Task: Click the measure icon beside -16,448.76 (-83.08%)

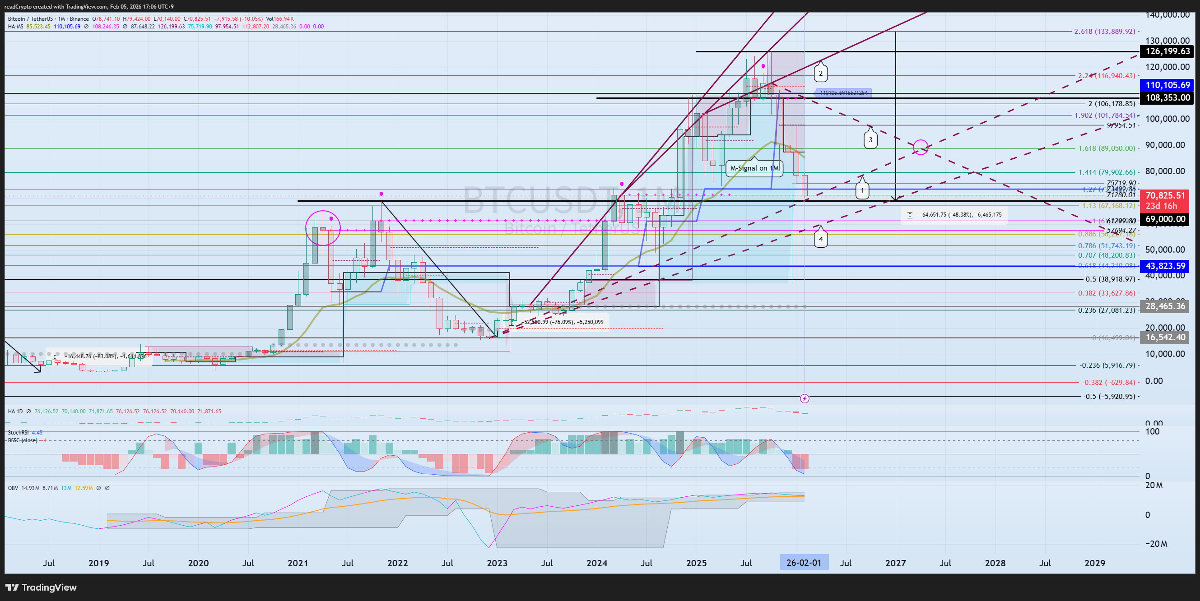Action: pyautogui.click(x=55, y=356)
